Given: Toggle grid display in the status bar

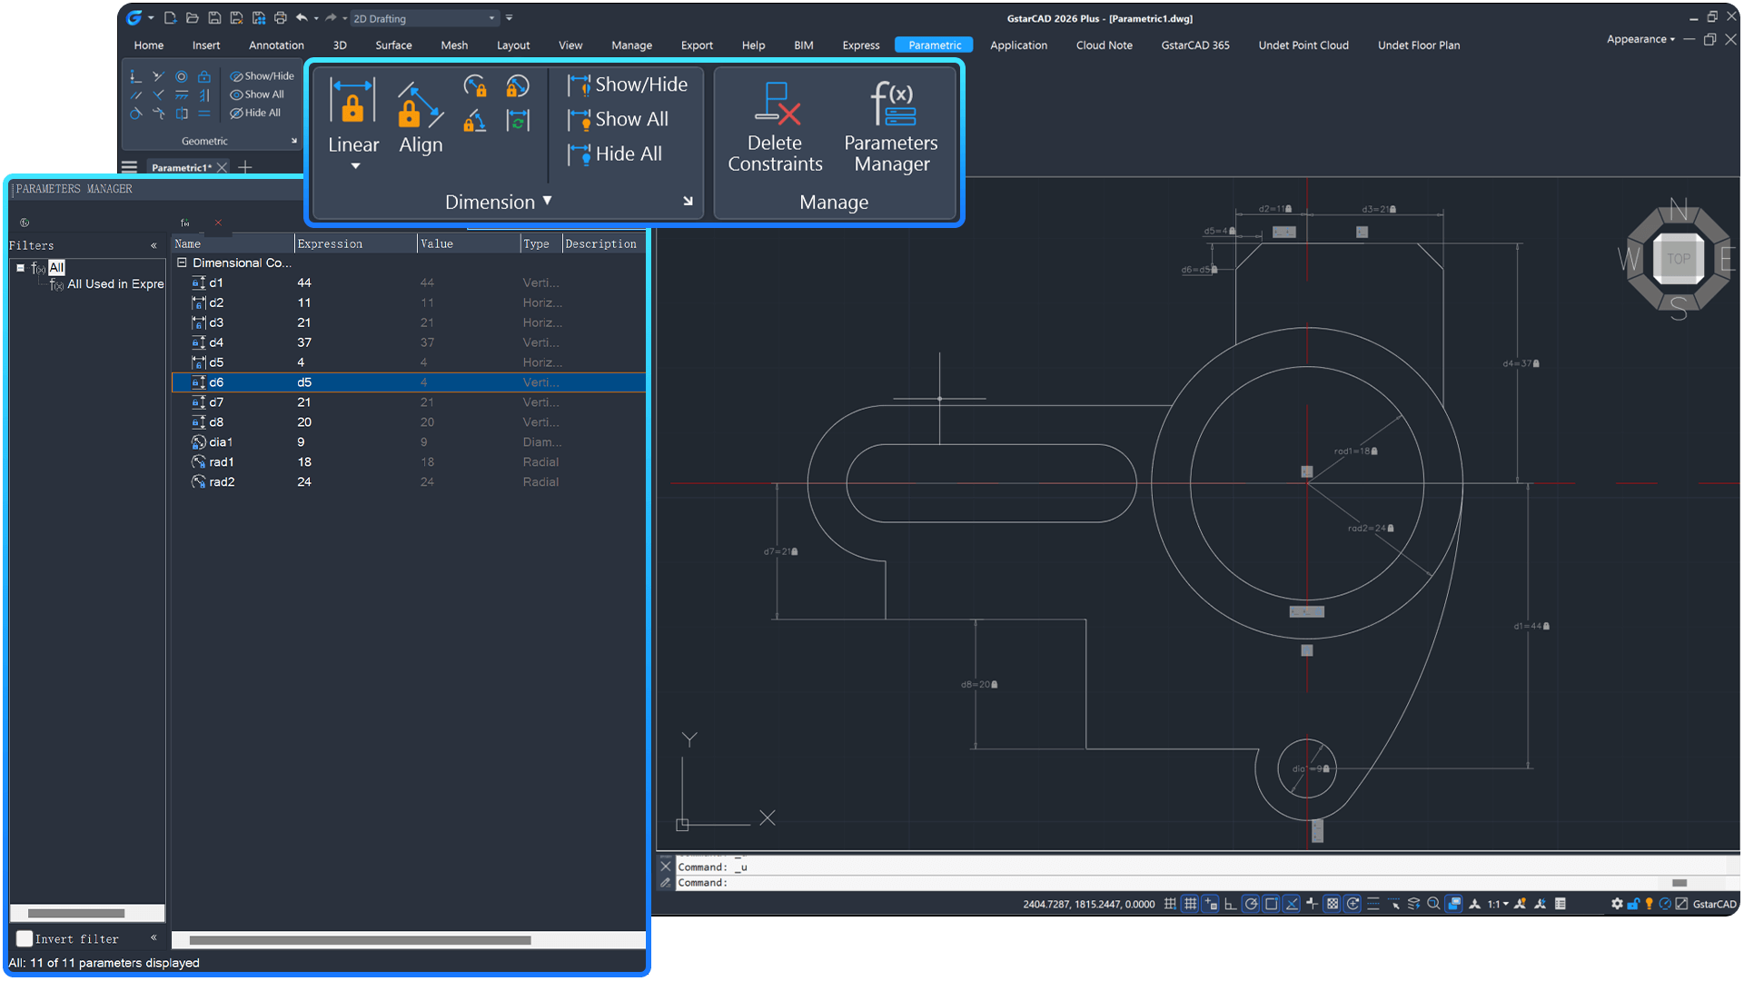Looking at the screenshot, I should 1191,904.
